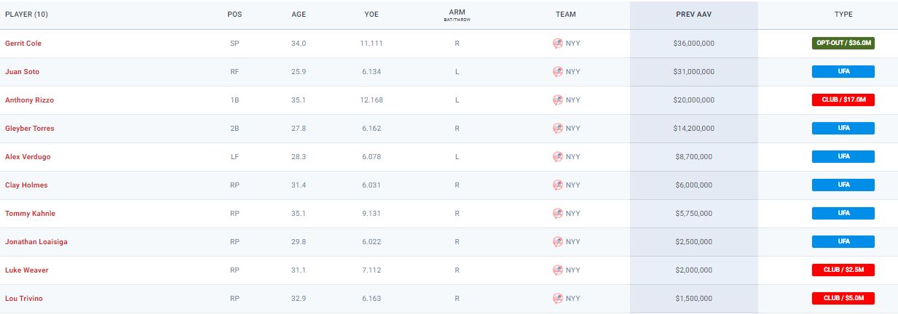898x314 pixels.
Task: Click the Yankees logo in Gerrit Cole's row
Action: pyautogui.click(x=558, y=44)
